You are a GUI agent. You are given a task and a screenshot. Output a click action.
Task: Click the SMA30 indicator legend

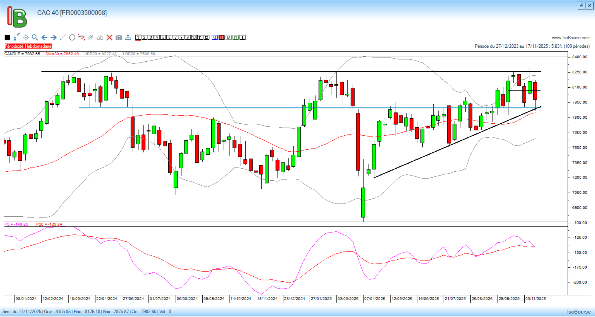coord(62,54)
